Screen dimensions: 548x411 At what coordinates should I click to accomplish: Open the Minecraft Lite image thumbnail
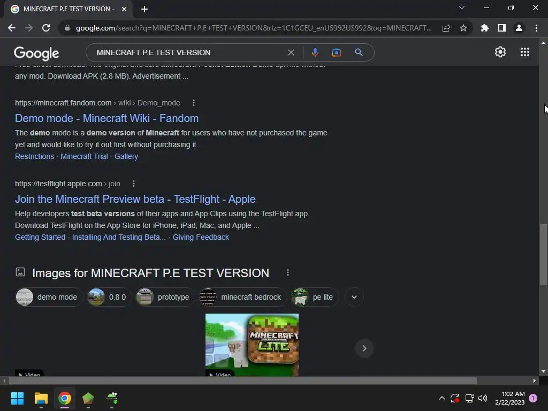252,345
